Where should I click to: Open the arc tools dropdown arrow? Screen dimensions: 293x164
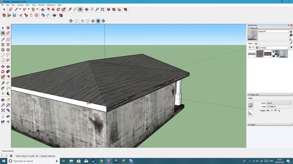pyautogui.click(x=28, y=9)
